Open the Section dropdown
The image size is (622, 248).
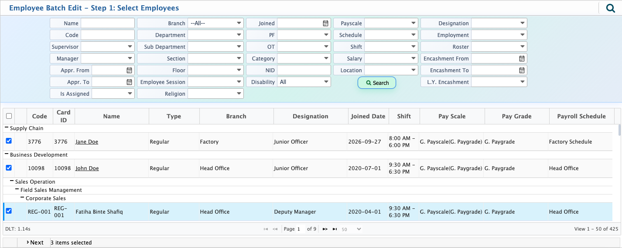[x=215, y=58]
